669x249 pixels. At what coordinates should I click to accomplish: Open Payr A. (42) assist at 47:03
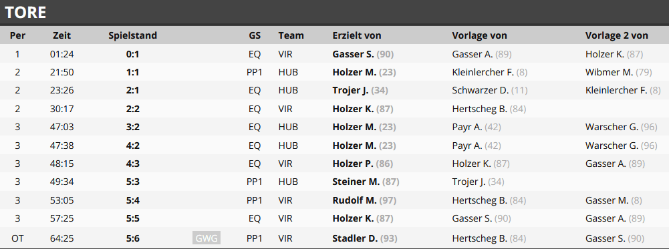477,127
